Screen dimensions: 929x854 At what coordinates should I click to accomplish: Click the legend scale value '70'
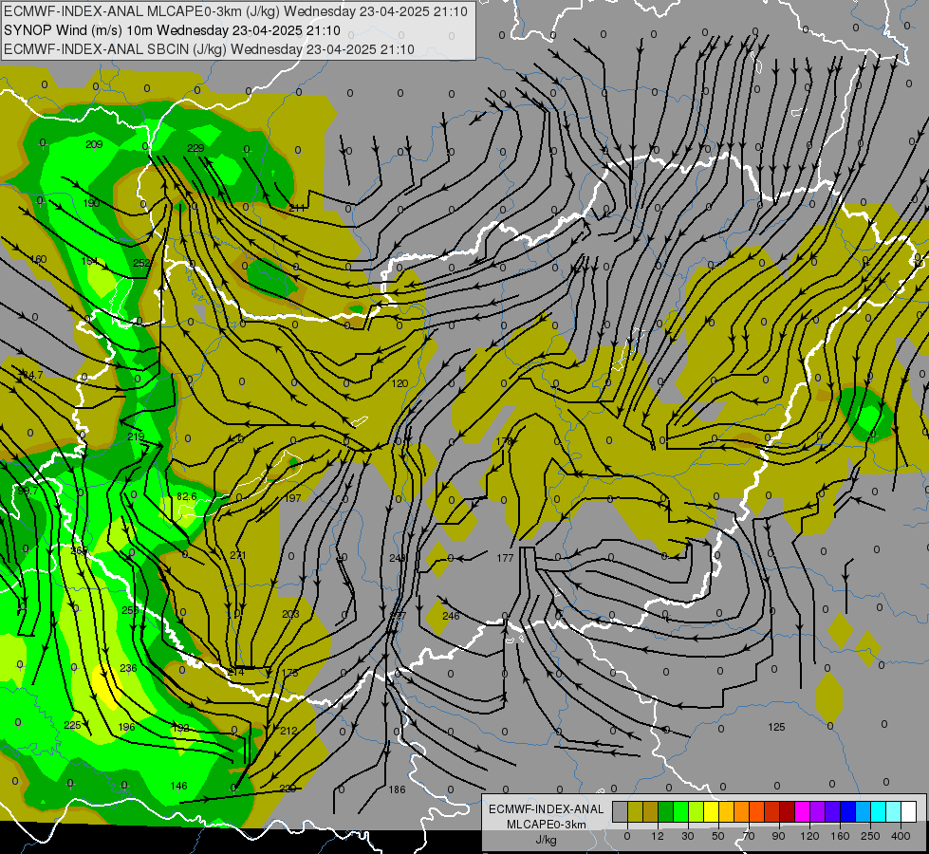point(749,836)
